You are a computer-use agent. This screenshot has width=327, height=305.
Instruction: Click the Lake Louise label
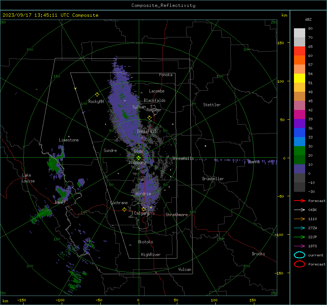point(28,178)
